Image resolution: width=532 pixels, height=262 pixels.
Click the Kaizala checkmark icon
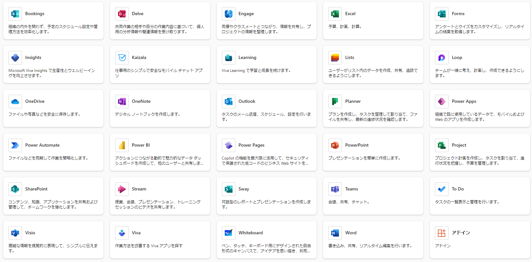click(x=122, y=58)
